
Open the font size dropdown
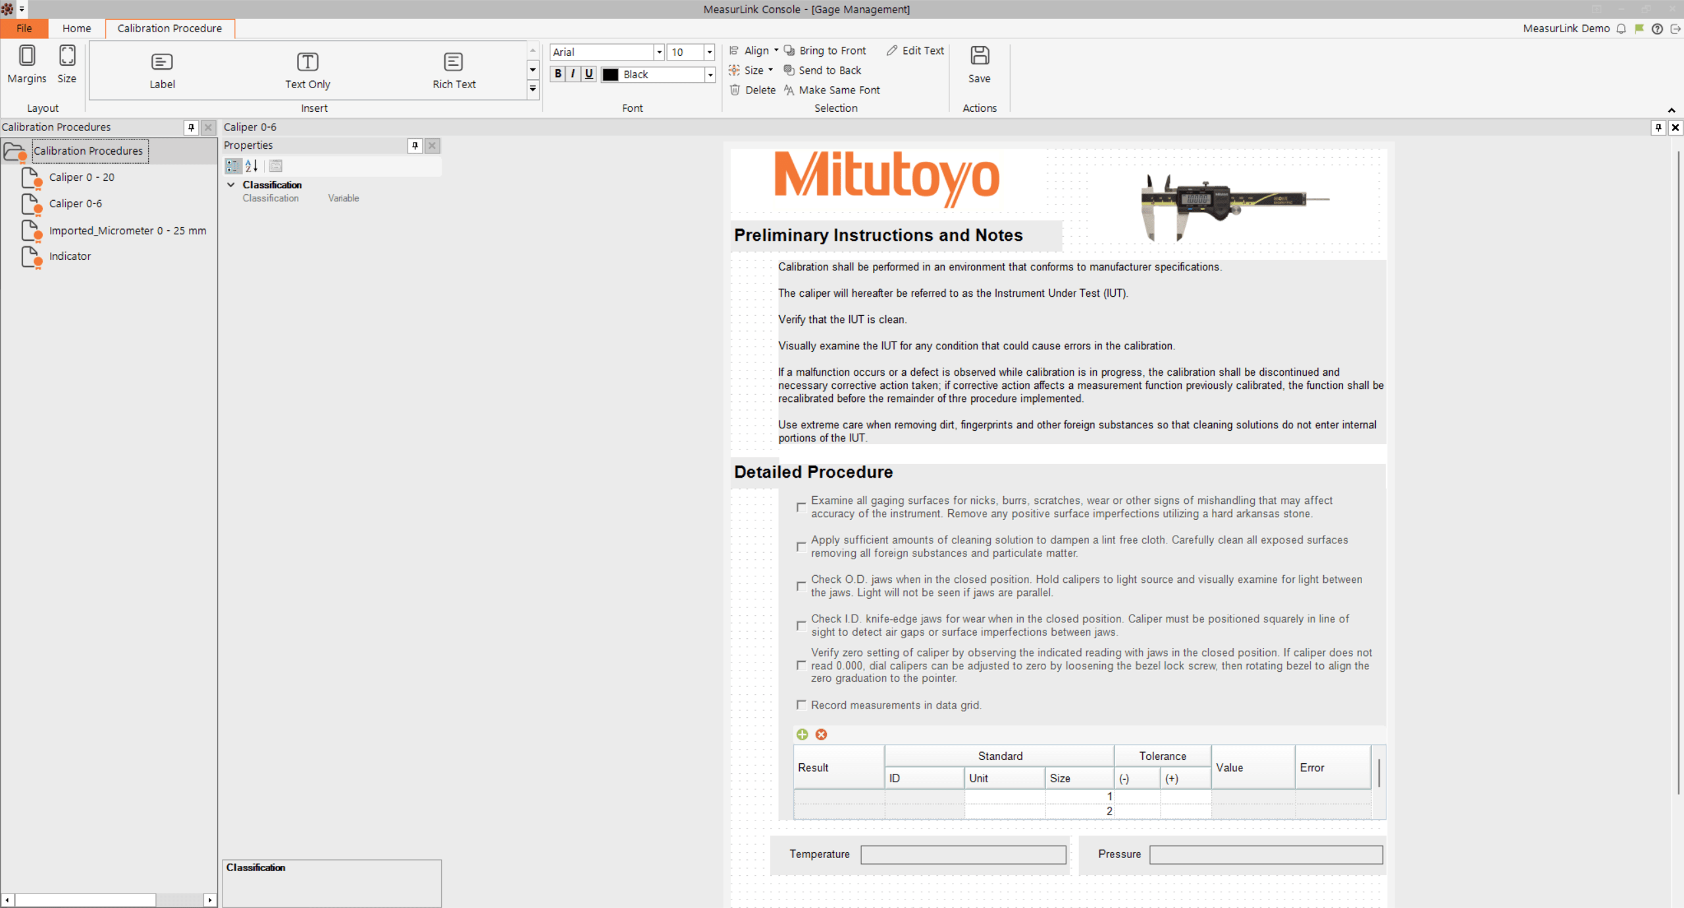tap(709, 52)
